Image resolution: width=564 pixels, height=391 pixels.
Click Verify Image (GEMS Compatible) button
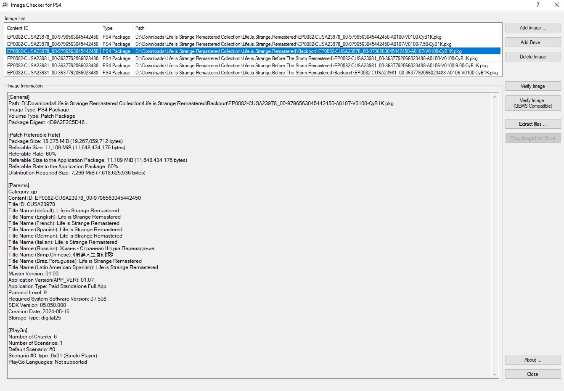tap(533, 103)
